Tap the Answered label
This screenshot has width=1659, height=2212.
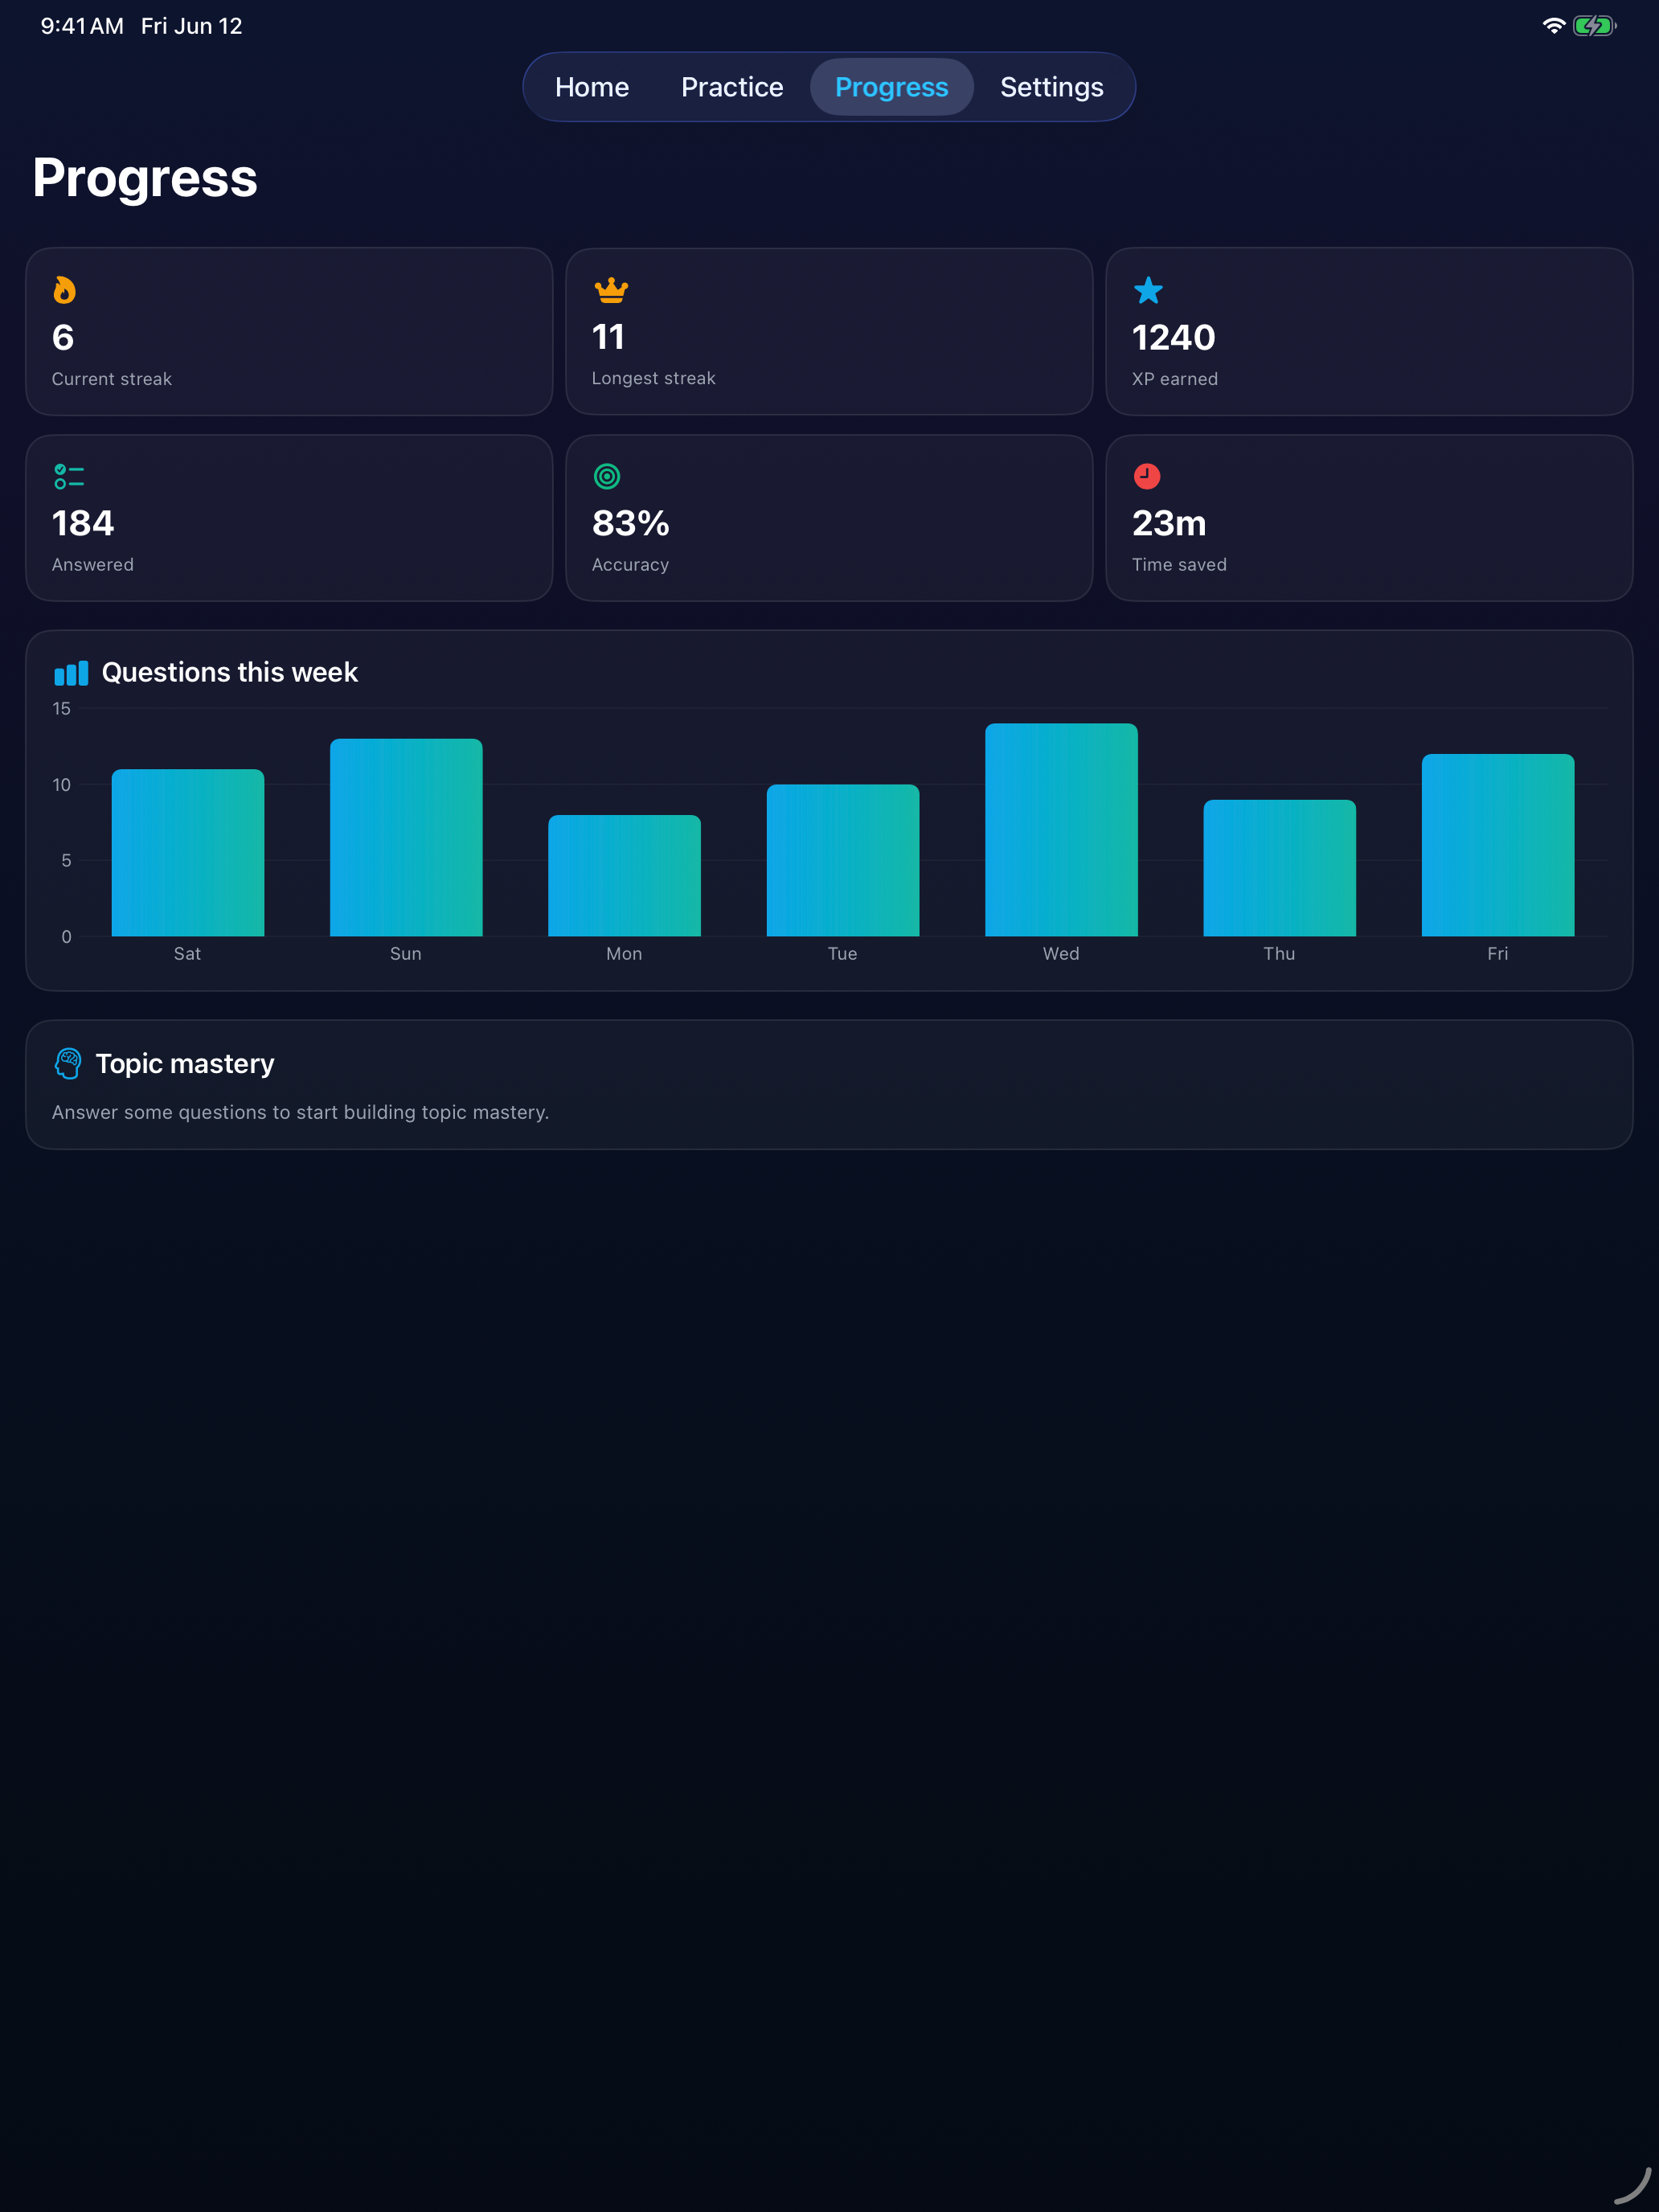click(93, 564)
